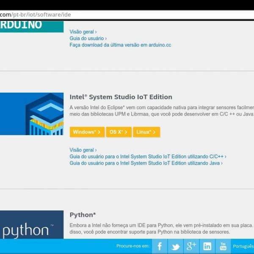The image size is (254, 254).
Task: Click the Python logo image
Action: pos(32,224)
